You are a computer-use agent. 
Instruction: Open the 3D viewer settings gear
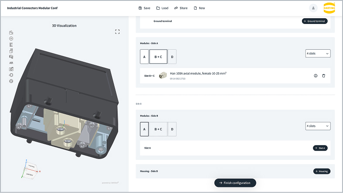pyautogui.click(x=11, y=81)
